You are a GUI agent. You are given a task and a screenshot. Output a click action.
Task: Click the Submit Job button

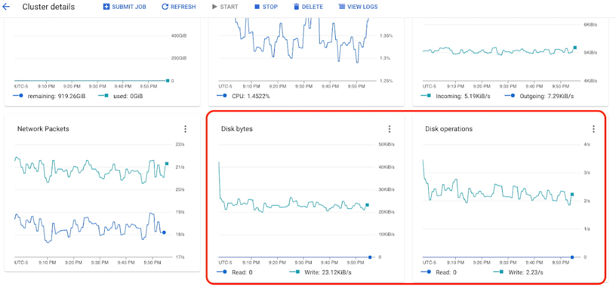pos(125,7)
